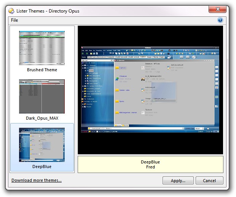Click the Cancel button
The image size is (236, 197).
(x=209, y=181)
